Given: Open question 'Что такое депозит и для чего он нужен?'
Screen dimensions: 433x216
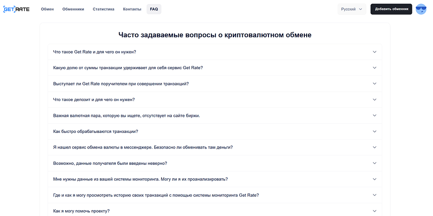Looking at the screenshot, I should [94, 100].
